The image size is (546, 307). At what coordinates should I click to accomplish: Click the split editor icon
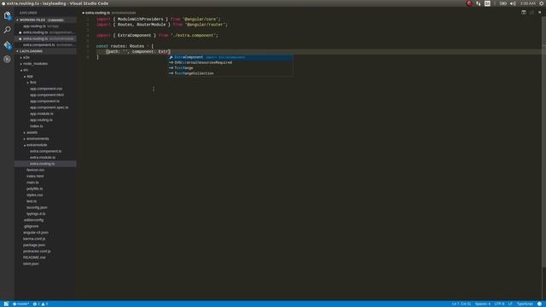[524, 12]
